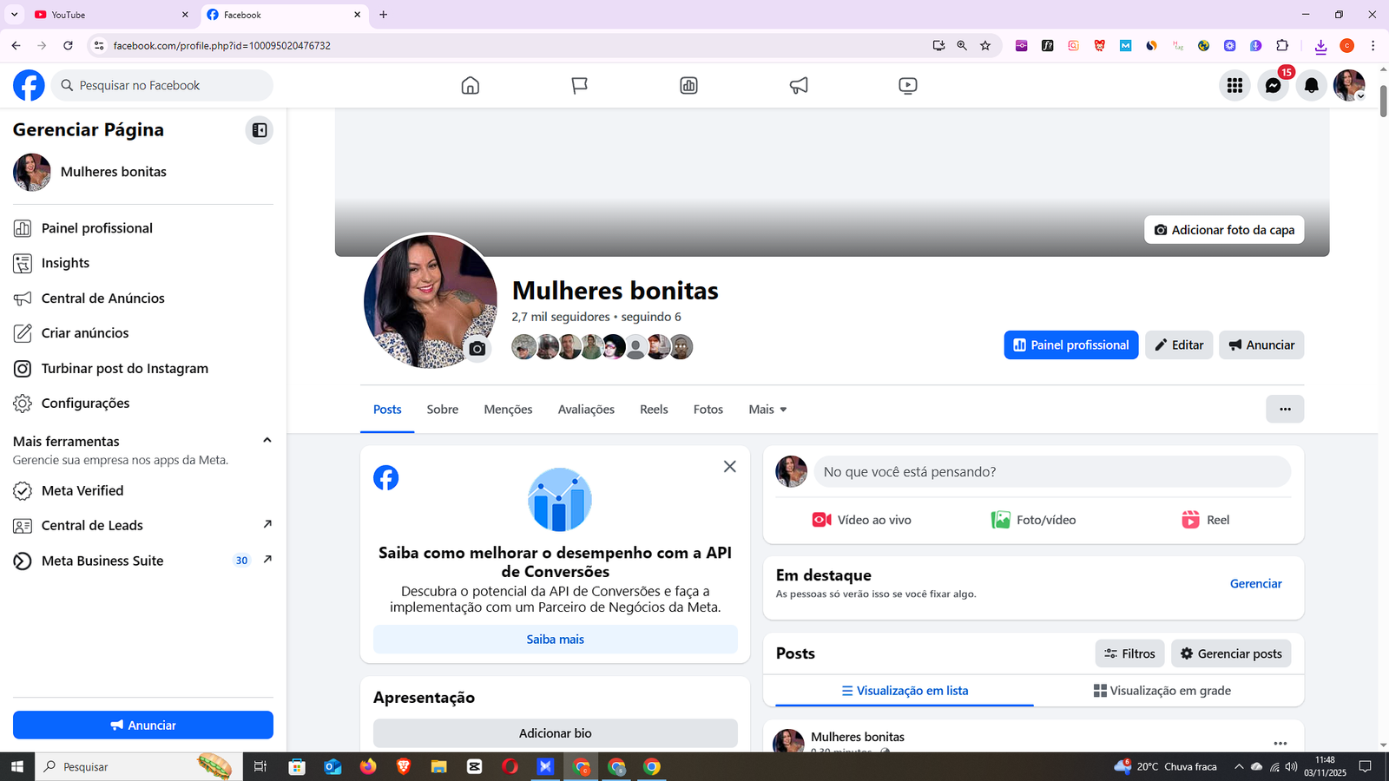Expand the Mais dropdown in profile tabs
This screenshot has height=781, width=1389.
767,409
